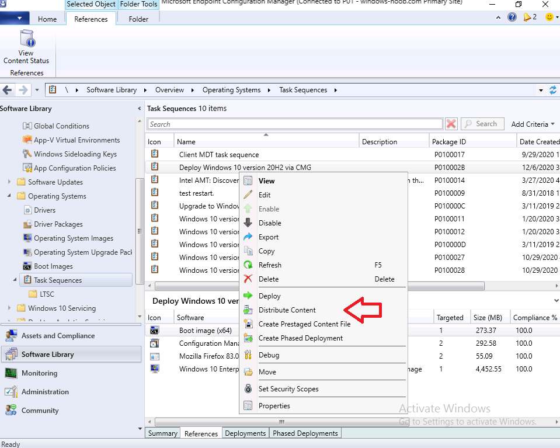Open the Folder ribbon tab

[138, 19]
